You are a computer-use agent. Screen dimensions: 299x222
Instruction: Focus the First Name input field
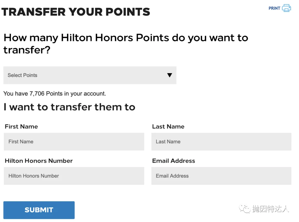coord(74,142)
